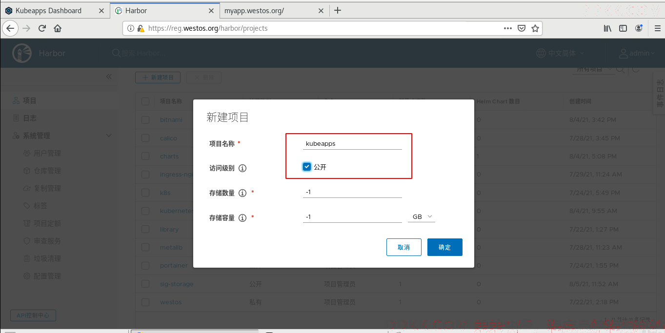
Task: Open the admin user dropdown
Action: click(637, 53)
